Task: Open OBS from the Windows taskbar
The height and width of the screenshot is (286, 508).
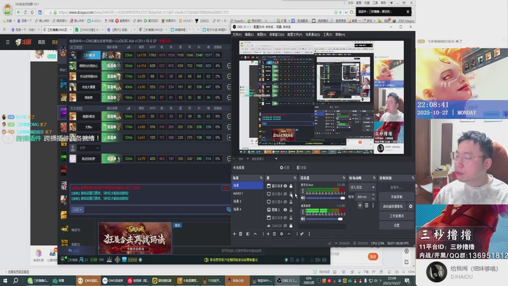Action: (287, 280)
